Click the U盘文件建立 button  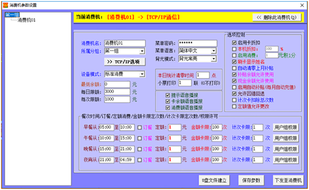tap(214, 180)
